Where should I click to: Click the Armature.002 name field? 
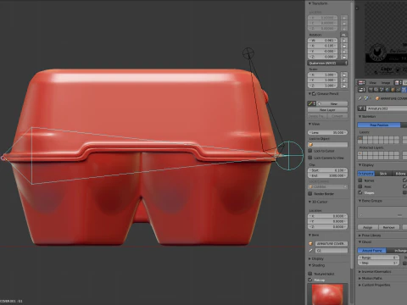(387, 108)
